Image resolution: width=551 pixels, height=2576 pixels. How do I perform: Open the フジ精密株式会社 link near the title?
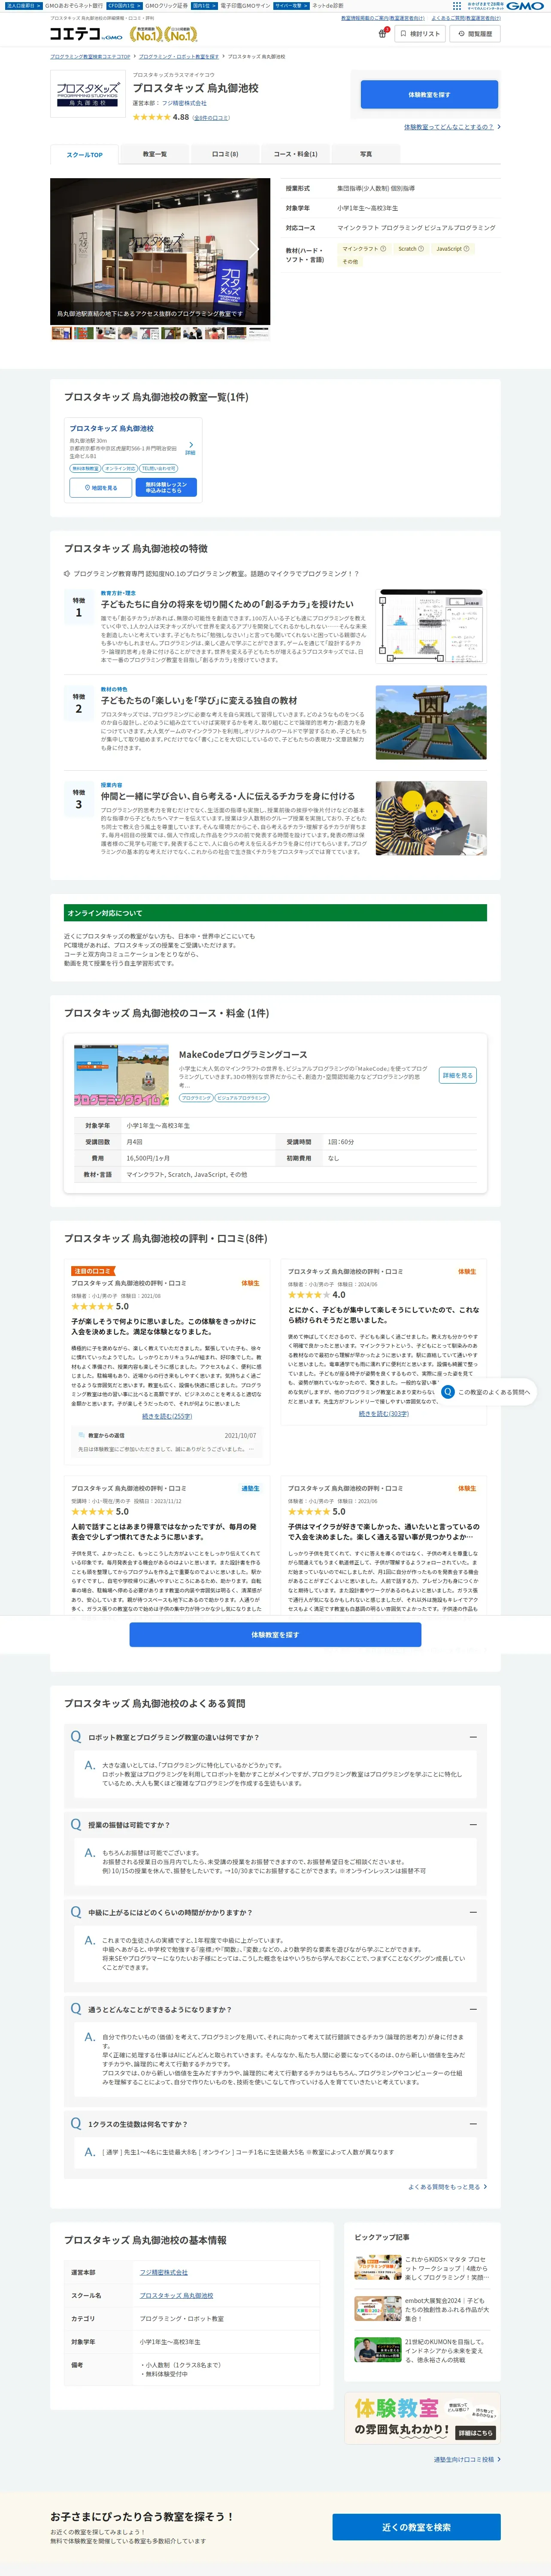[184, 103]
